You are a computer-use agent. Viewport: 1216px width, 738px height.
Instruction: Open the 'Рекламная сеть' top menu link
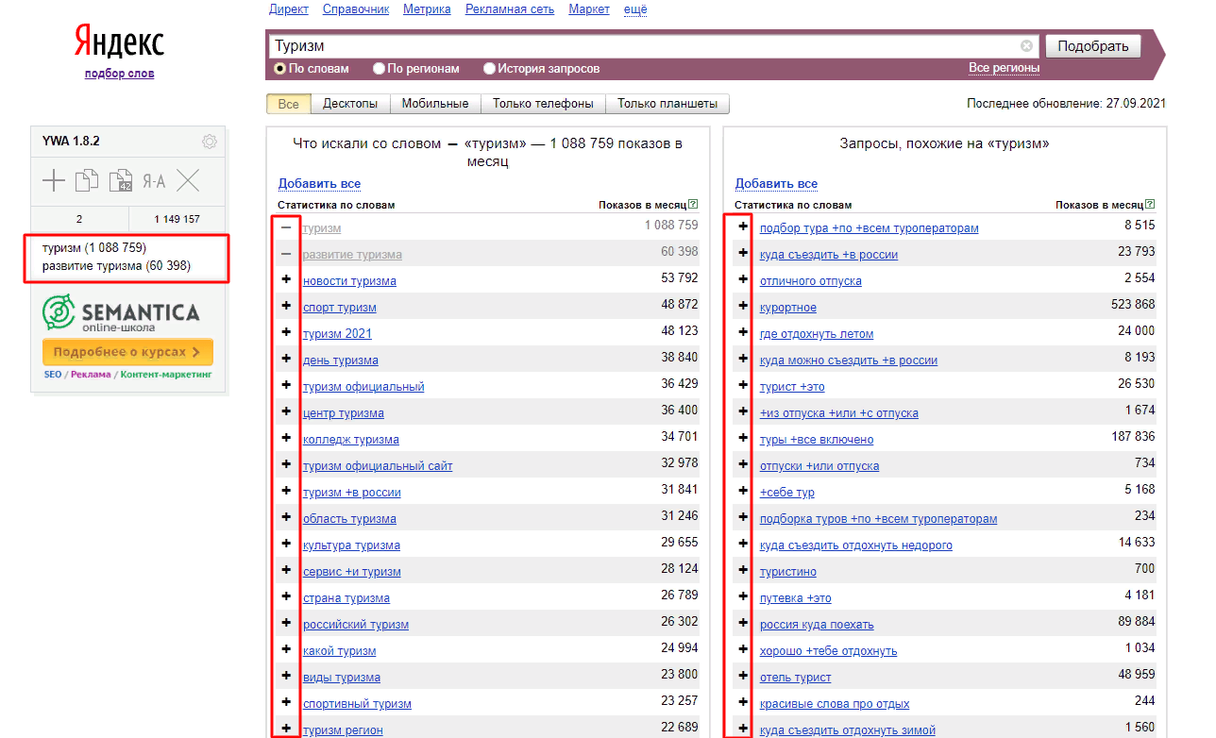[x=510, y=9]
